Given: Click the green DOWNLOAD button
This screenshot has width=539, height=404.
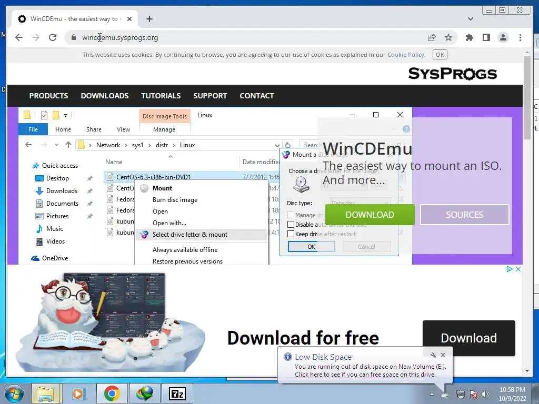Looking at the screenshot, I should [370, 215].
